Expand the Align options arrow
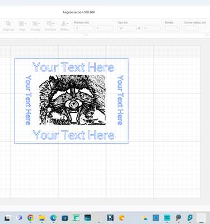 point(25,24)
